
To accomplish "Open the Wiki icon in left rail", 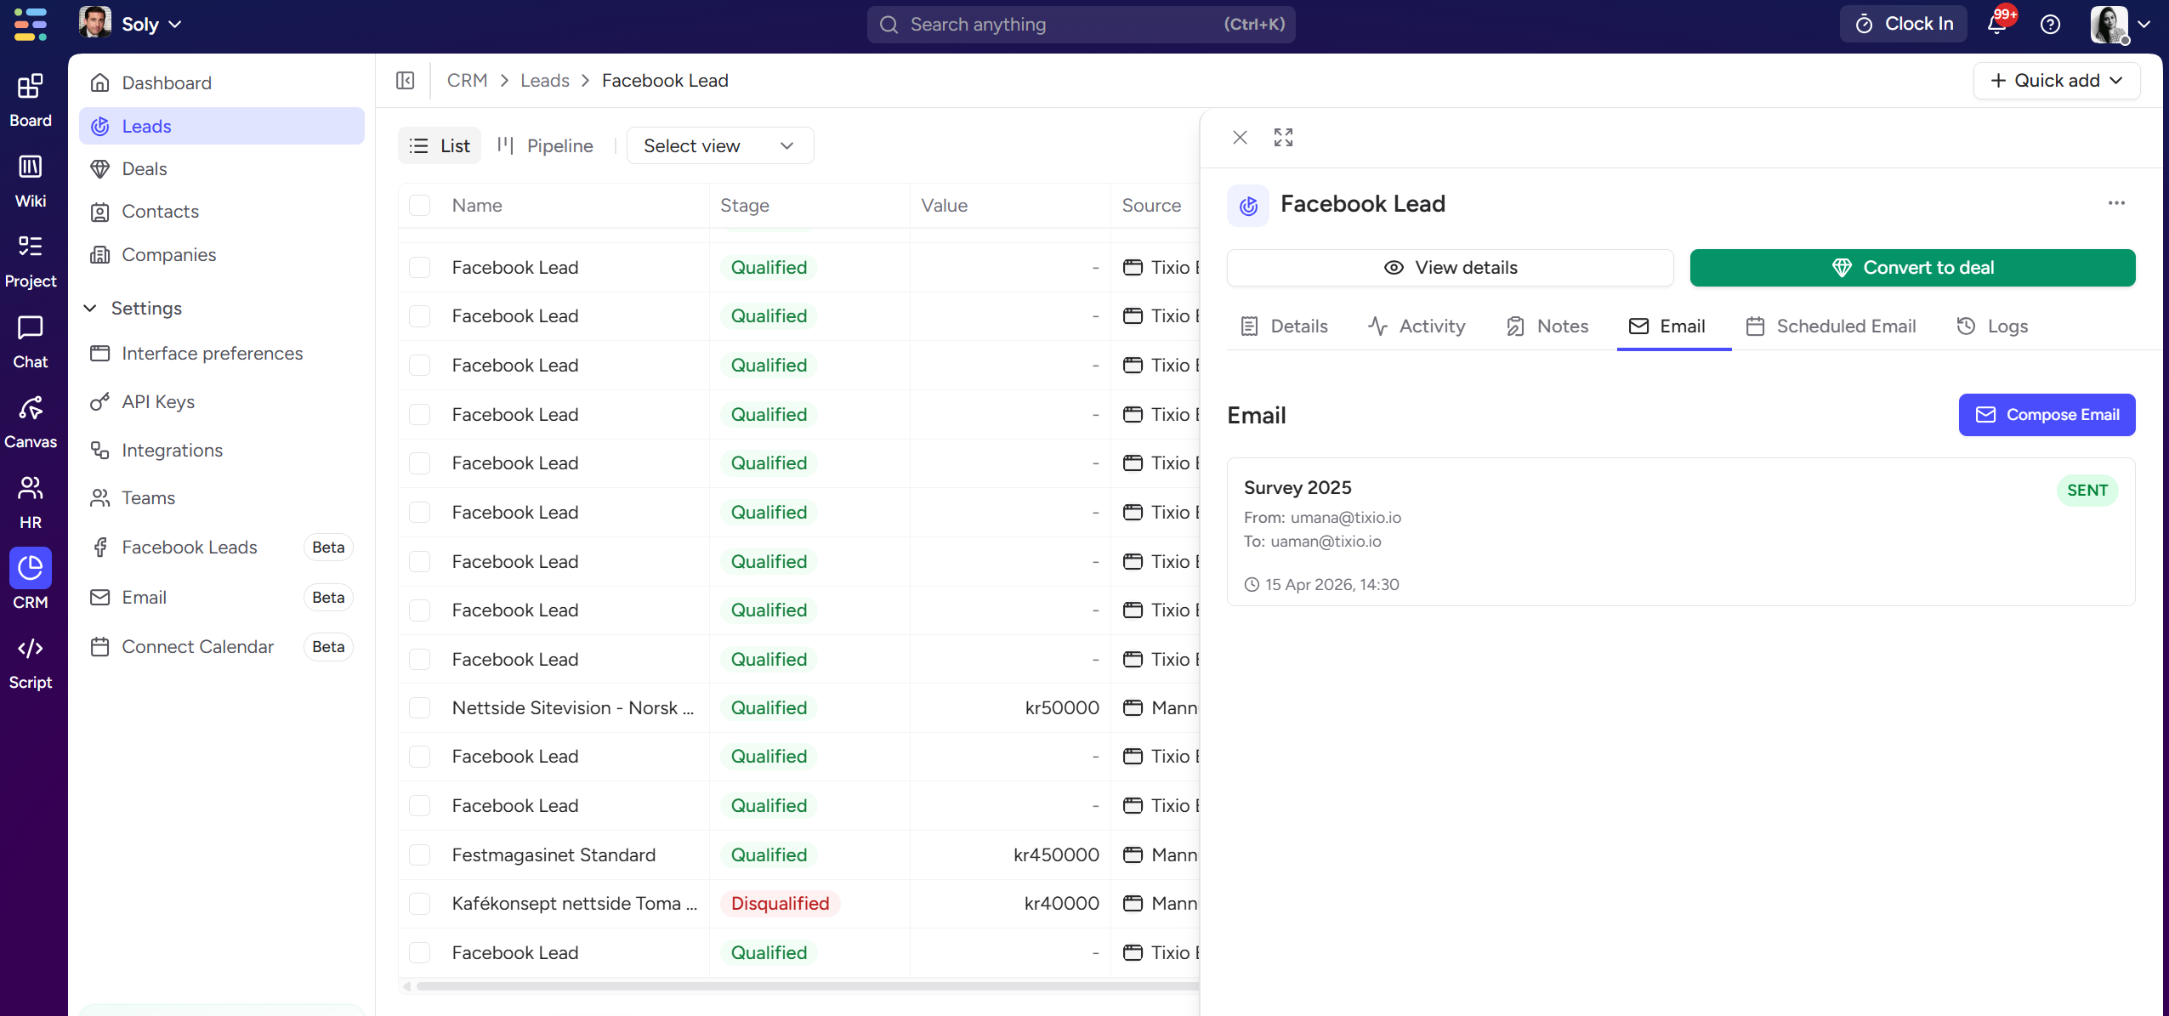I will (31, 167).
